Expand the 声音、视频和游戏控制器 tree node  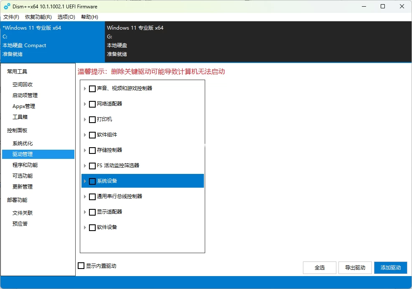[85, 89]
